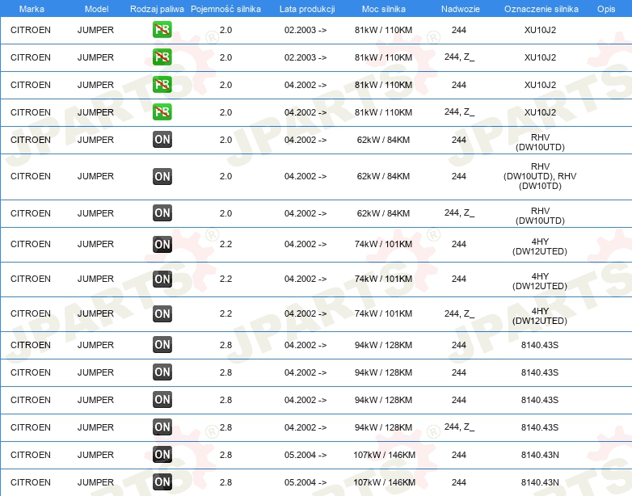This screenshot has height=496, width=632.
Task: Click CITROEN in the 2.2 row with body 244, Z_
Action: (31, 313)
